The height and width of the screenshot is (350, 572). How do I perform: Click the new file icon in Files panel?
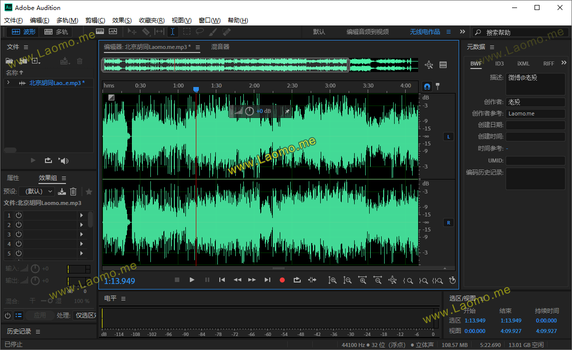[35, 61]
